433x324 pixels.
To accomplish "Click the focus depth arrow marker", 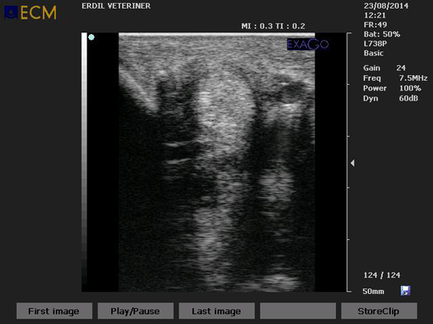I will click(x=353, y=162).
